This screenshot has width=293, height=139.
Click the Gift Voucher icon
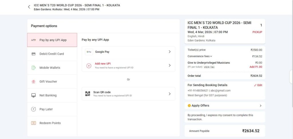(33, 82)
